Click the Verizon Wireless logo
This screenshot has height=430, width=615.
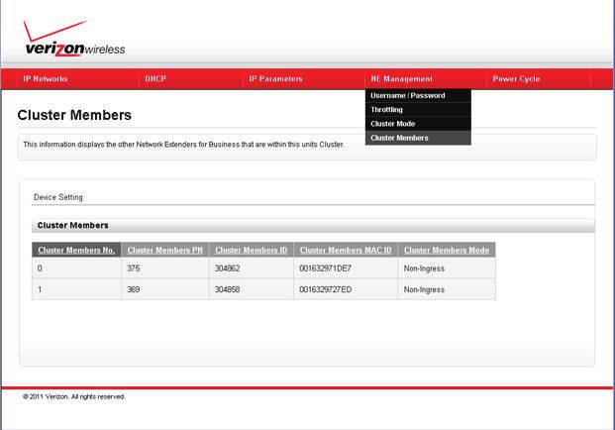point(74,39)
